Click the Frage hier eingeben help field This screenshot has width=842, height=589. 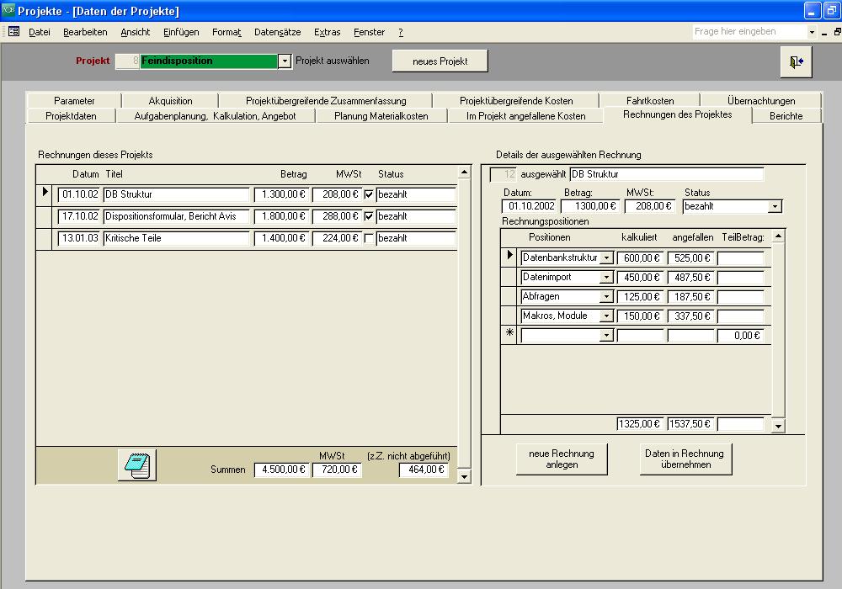coord(749,32)
